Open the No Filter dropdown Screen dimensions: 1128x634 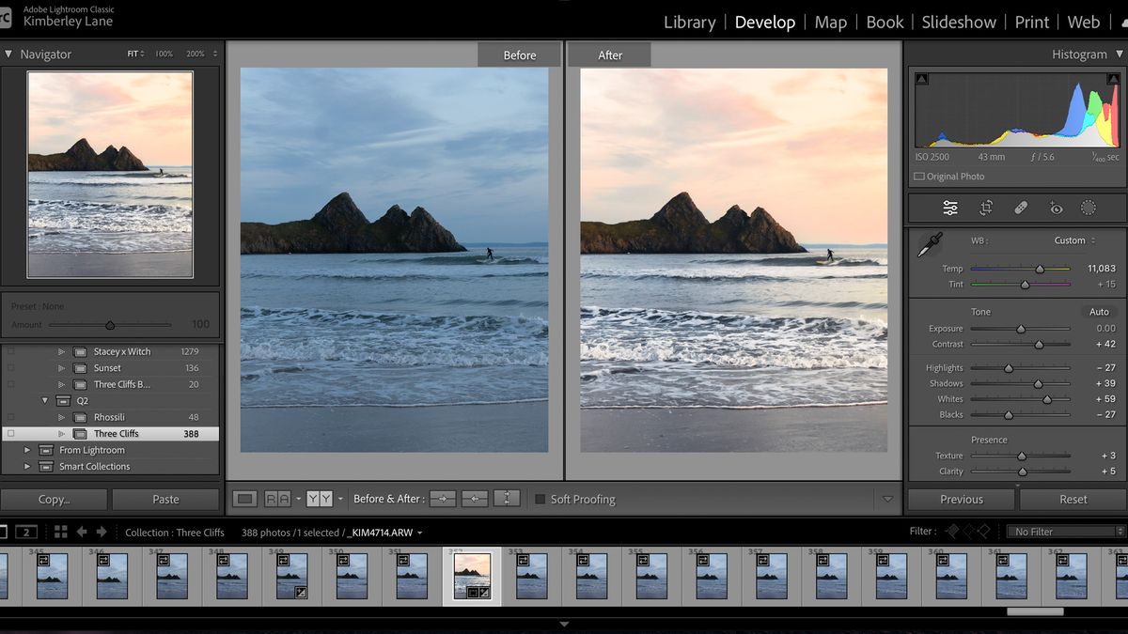tap(1063, 531)
